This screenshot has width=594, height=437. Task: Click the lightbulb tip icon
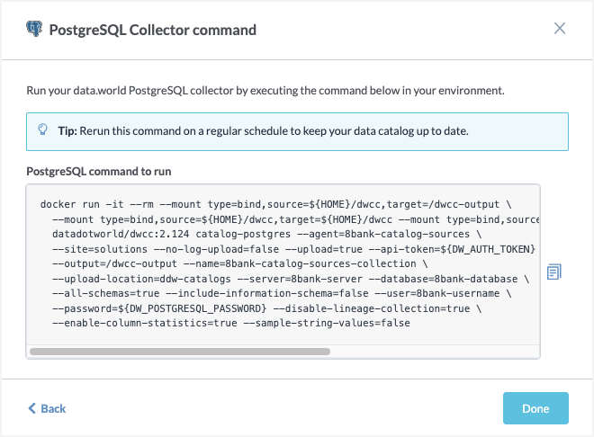(43, 129)
